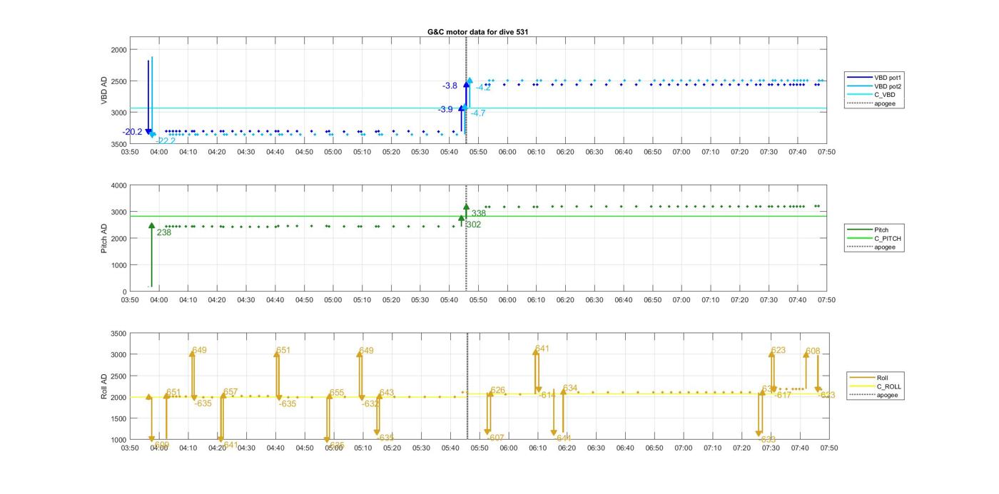The height and width of the screenshot is (494, 999).
Task: Click the "-3.9" VBD data label
Action: point(445,109)
